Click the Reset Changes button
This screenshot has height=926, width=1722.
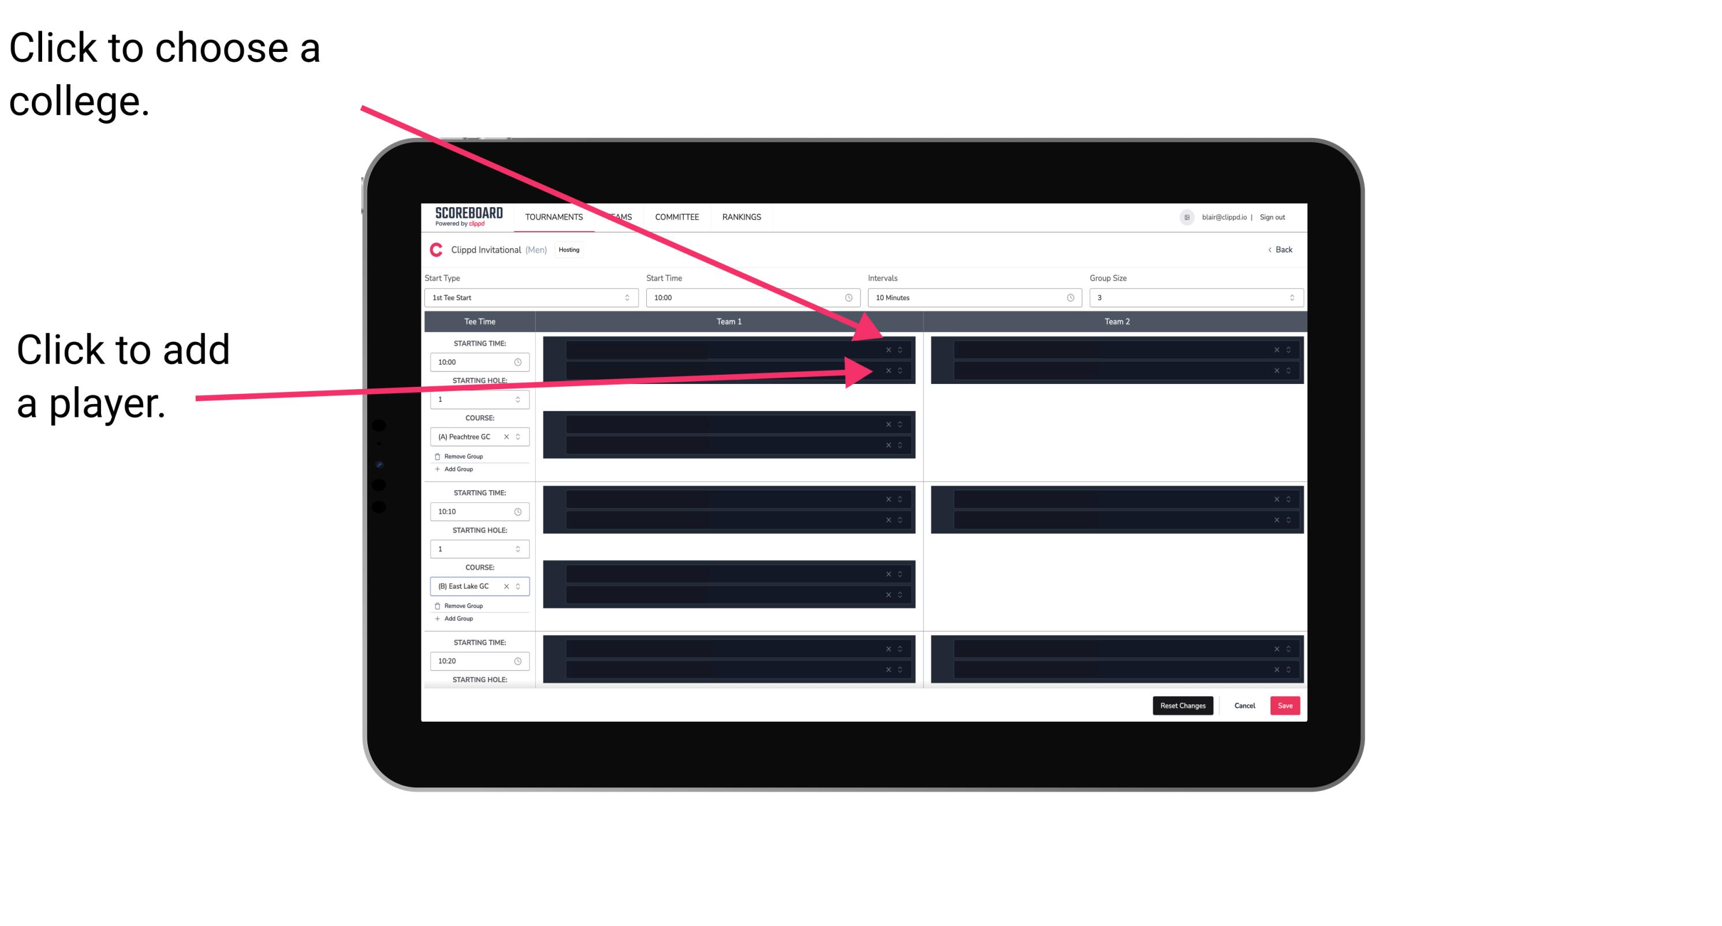pos(1184,705)
